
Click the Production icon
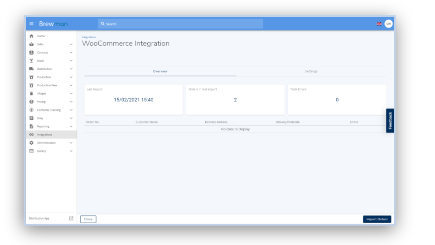point(31,77)
